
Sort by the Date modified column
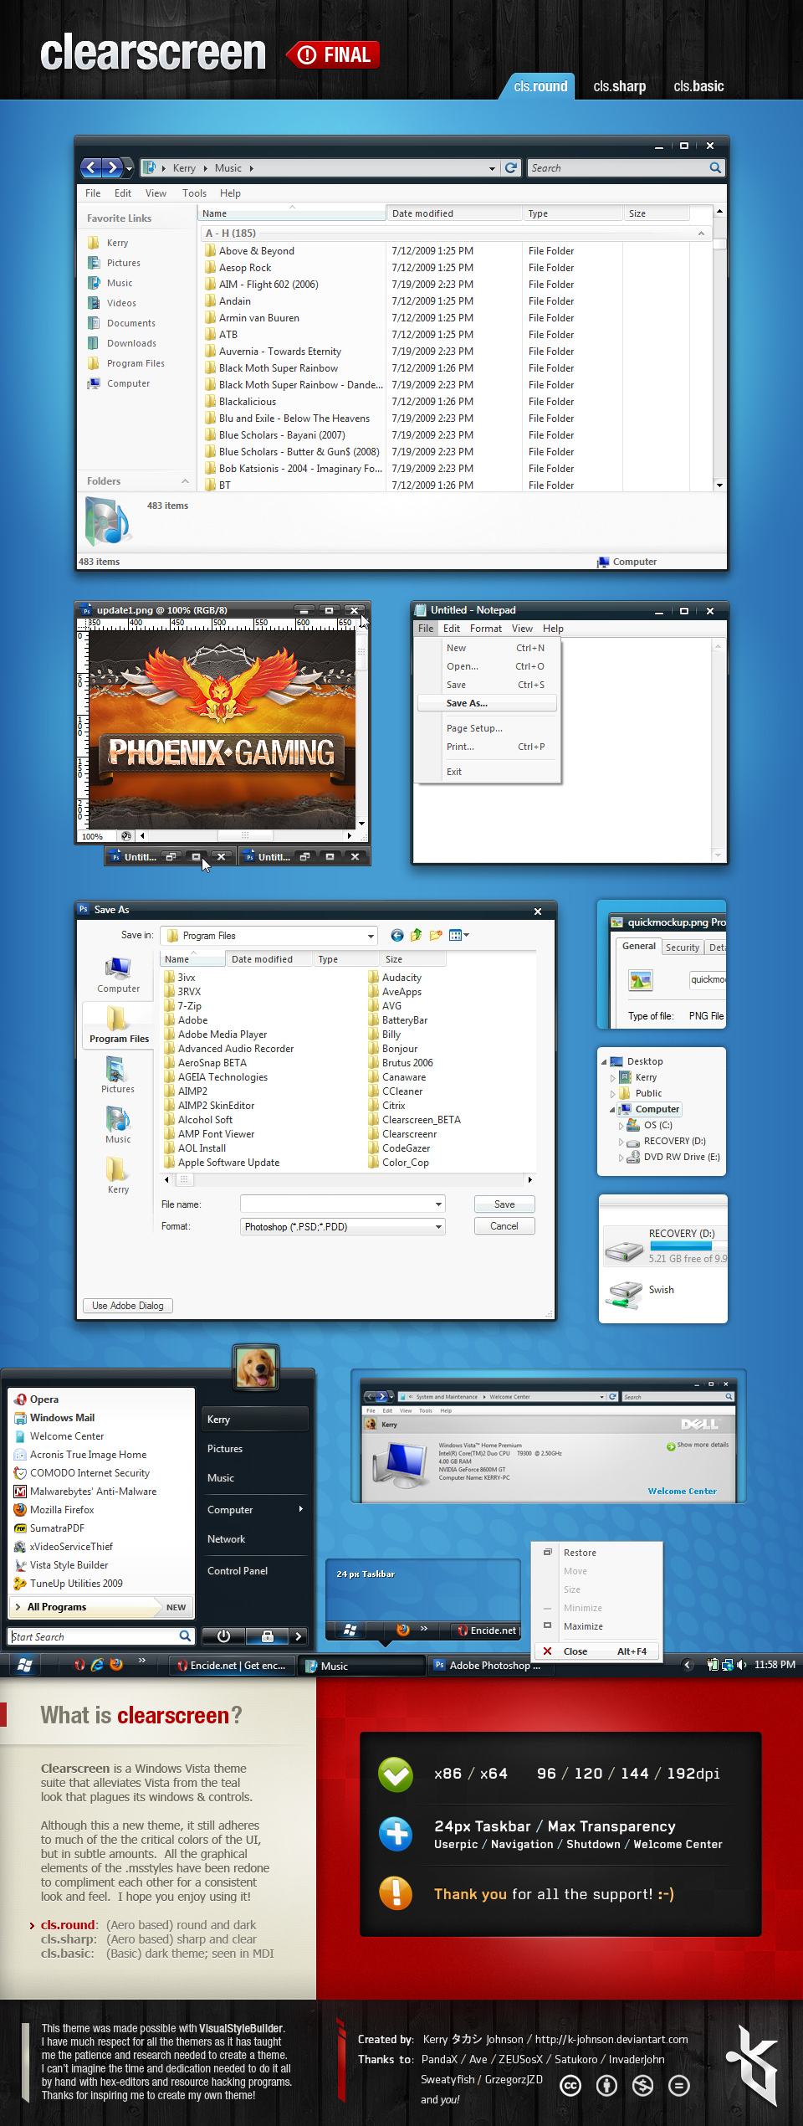tap(454, 213)
